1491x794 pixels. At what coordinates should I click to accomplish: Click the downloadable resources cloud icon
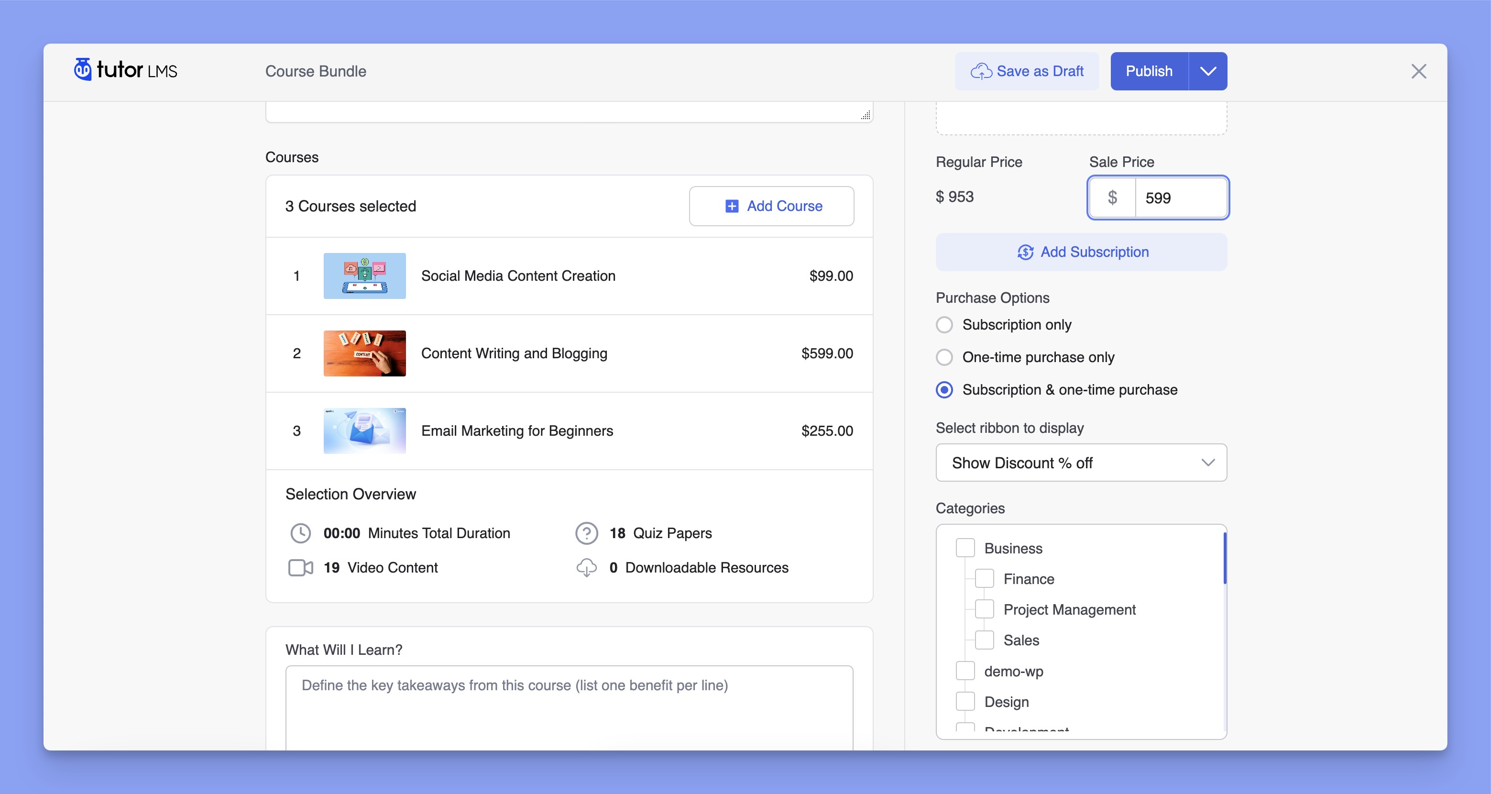(585, 568)
